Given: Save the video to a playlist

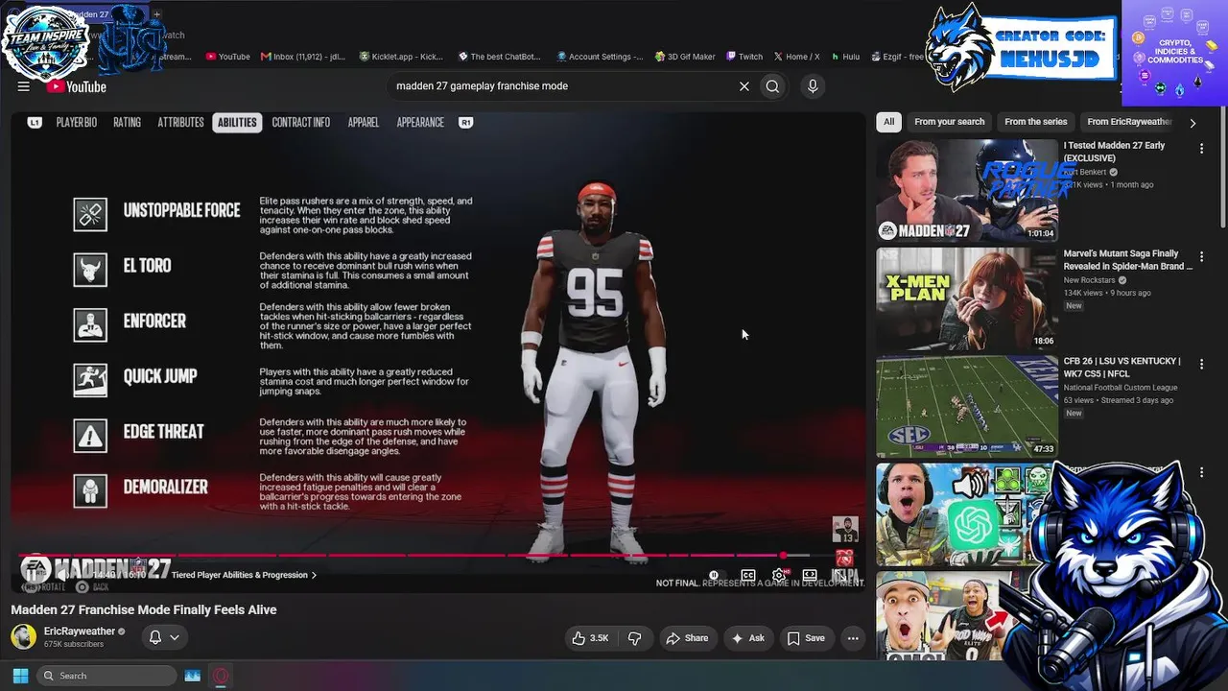Looking at the screenshot, I should 806,638.
